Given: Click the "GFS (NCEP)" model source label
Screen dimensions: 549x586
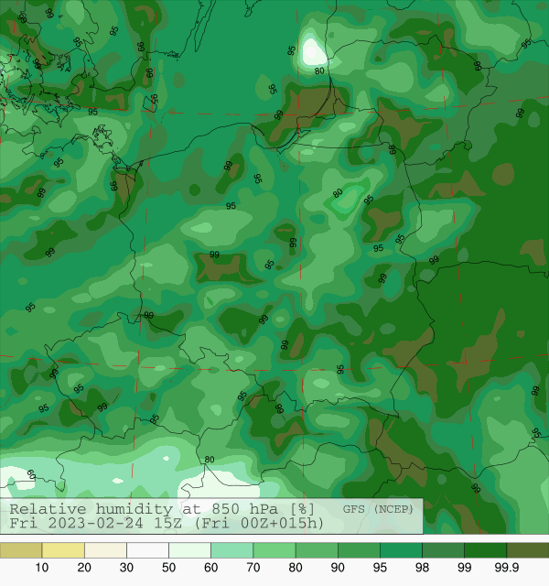Looking at the screenshot, I should coord(378,509).
